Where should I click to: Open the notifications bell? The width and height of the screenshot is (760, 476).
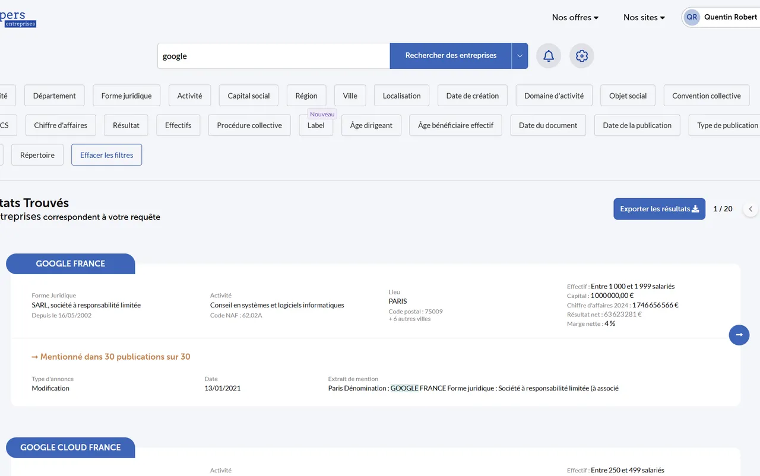pos(549,56)
